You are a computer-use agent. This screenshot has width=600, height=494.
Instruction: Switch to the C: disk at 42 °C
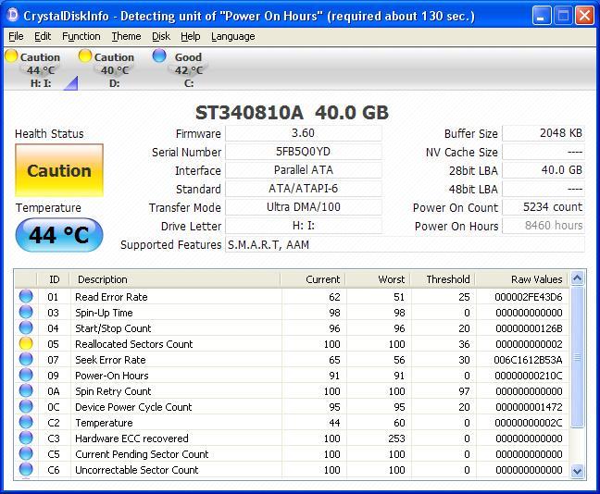tap(188, 70)
